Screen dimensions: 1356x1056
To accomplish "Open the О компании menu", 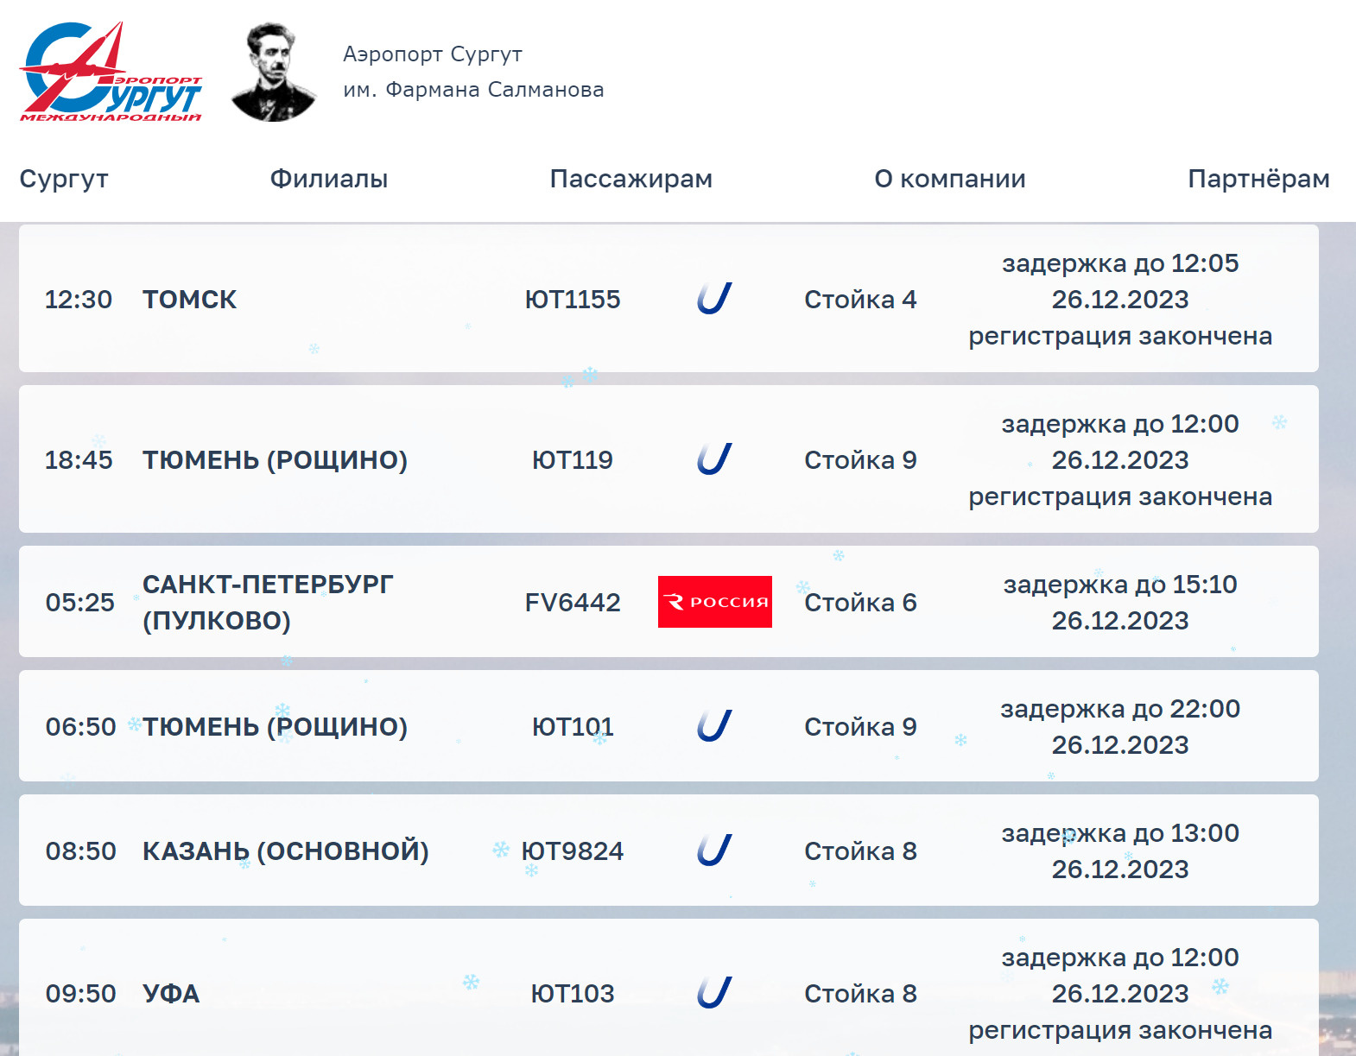I will (949, 179).
